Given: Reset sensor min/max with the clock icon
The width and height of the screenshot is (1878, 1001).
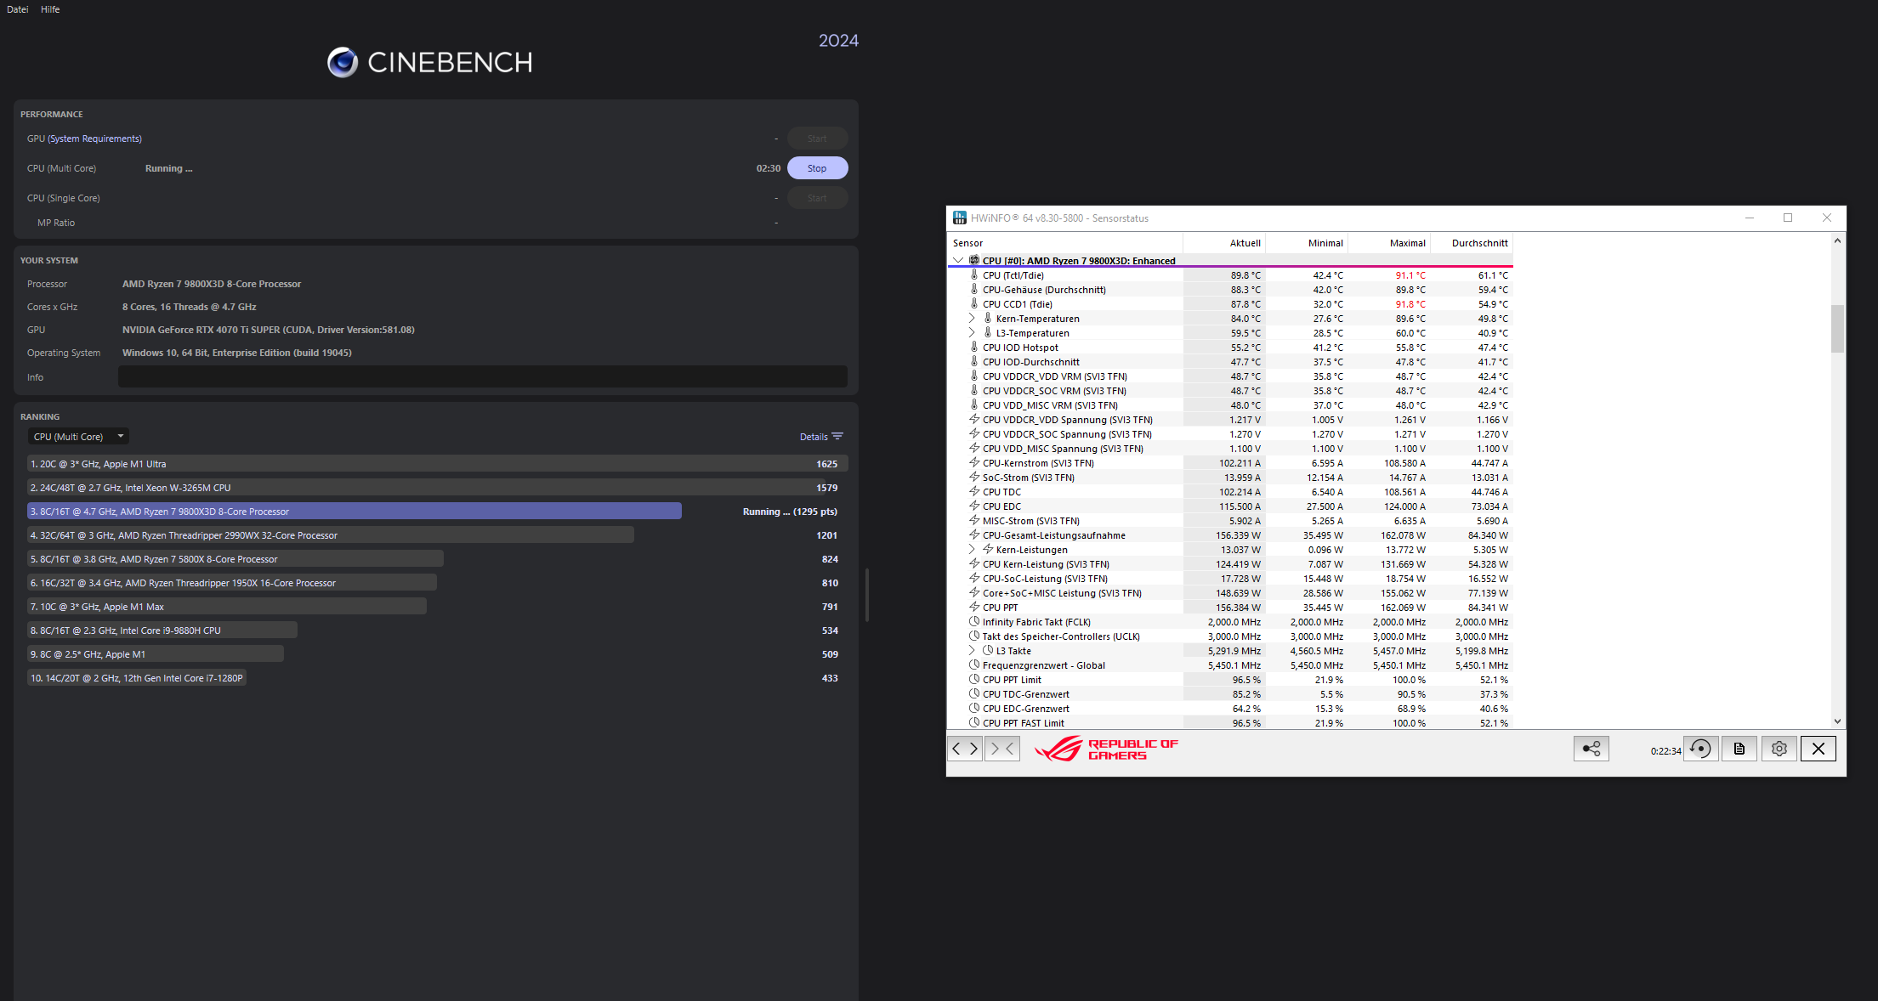Looking at the screenshot, I should click(x=1700, y=749).
